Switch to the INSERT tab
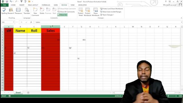Viewport: 183px width, 103px height. 22,5
